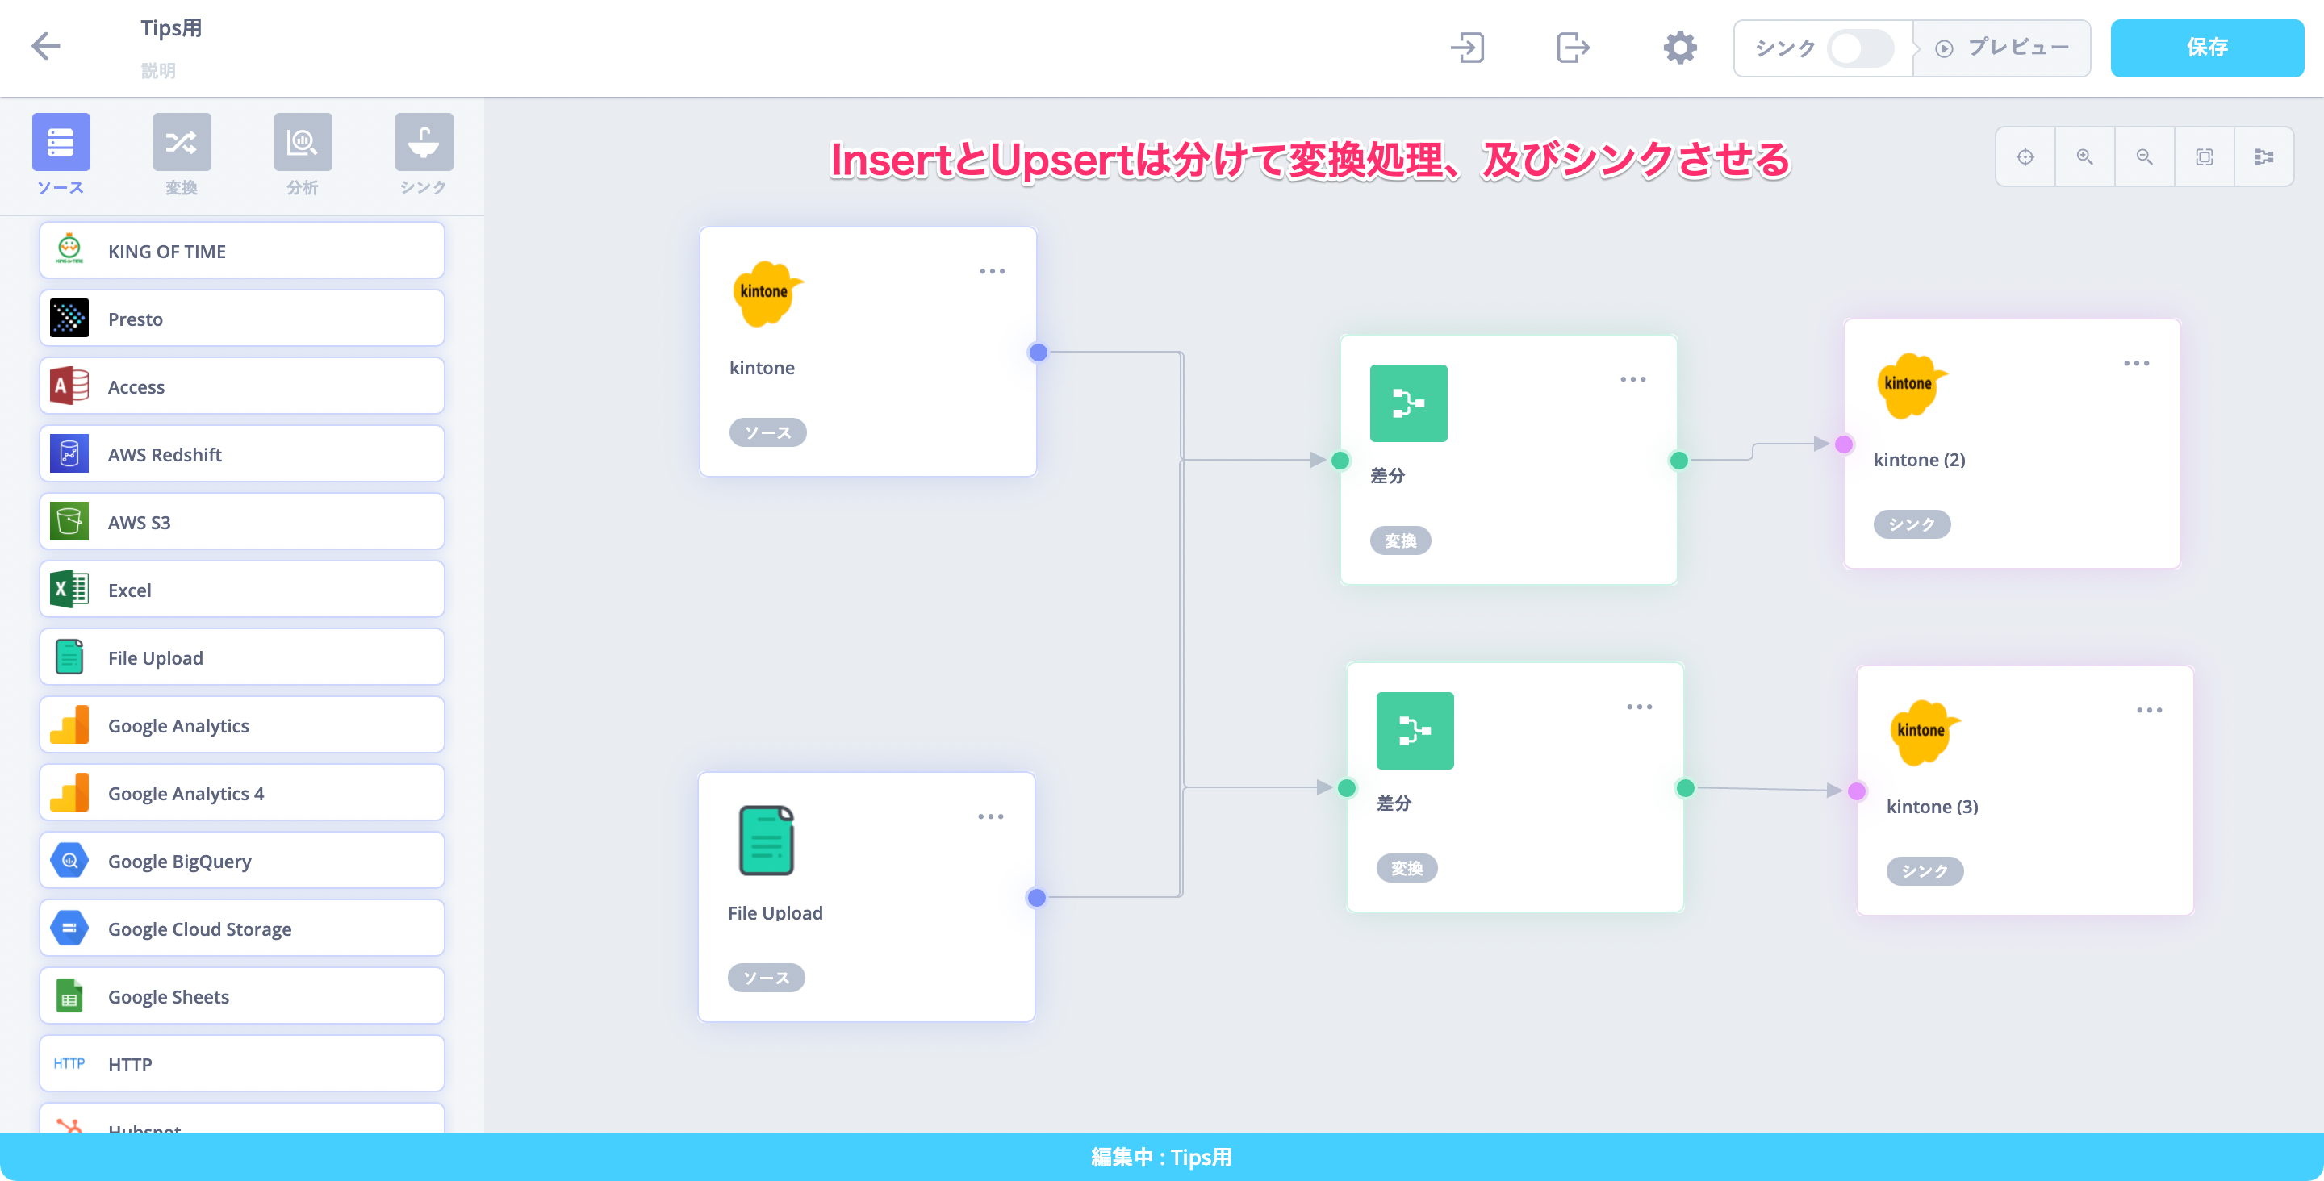This screenshot has height=1181, width=2324.
Task: Select Google Cloud Storage source
Action: tap(242, 928)
